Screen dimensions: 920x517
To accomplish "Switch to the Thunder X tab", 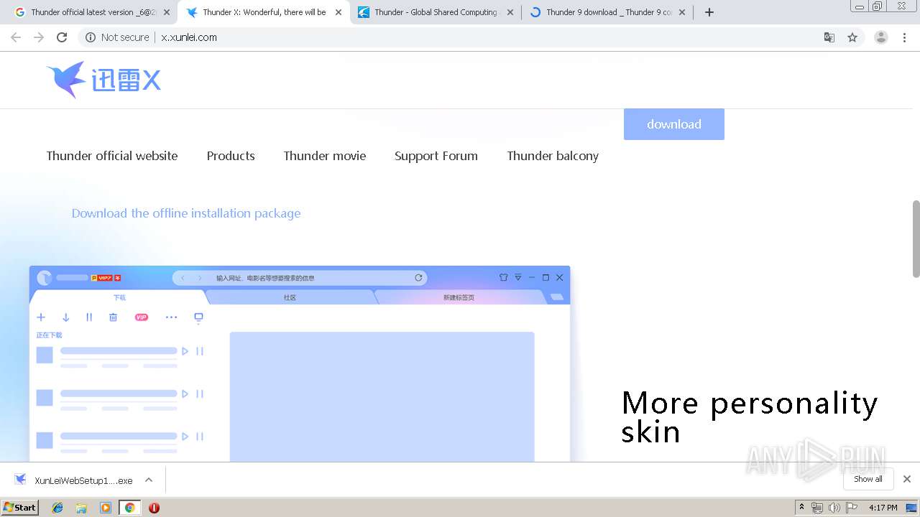I will 264,12.
